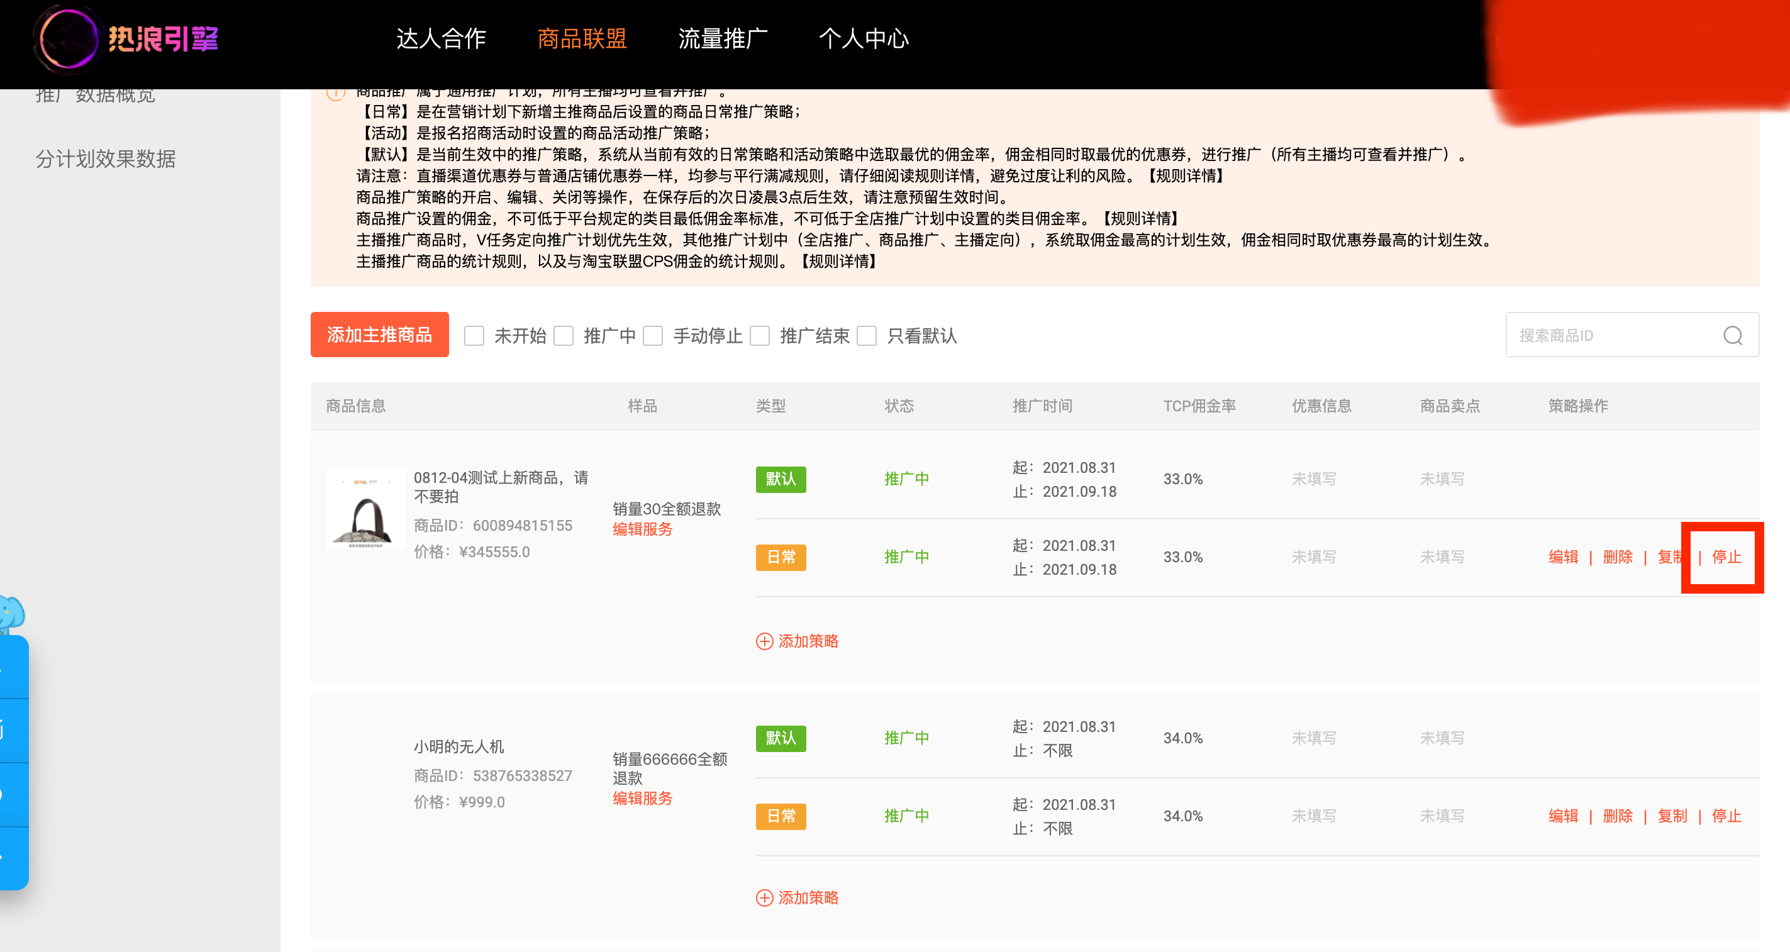Click the 热浪引擎 logo
The image size is (1790, 952).
126,39
